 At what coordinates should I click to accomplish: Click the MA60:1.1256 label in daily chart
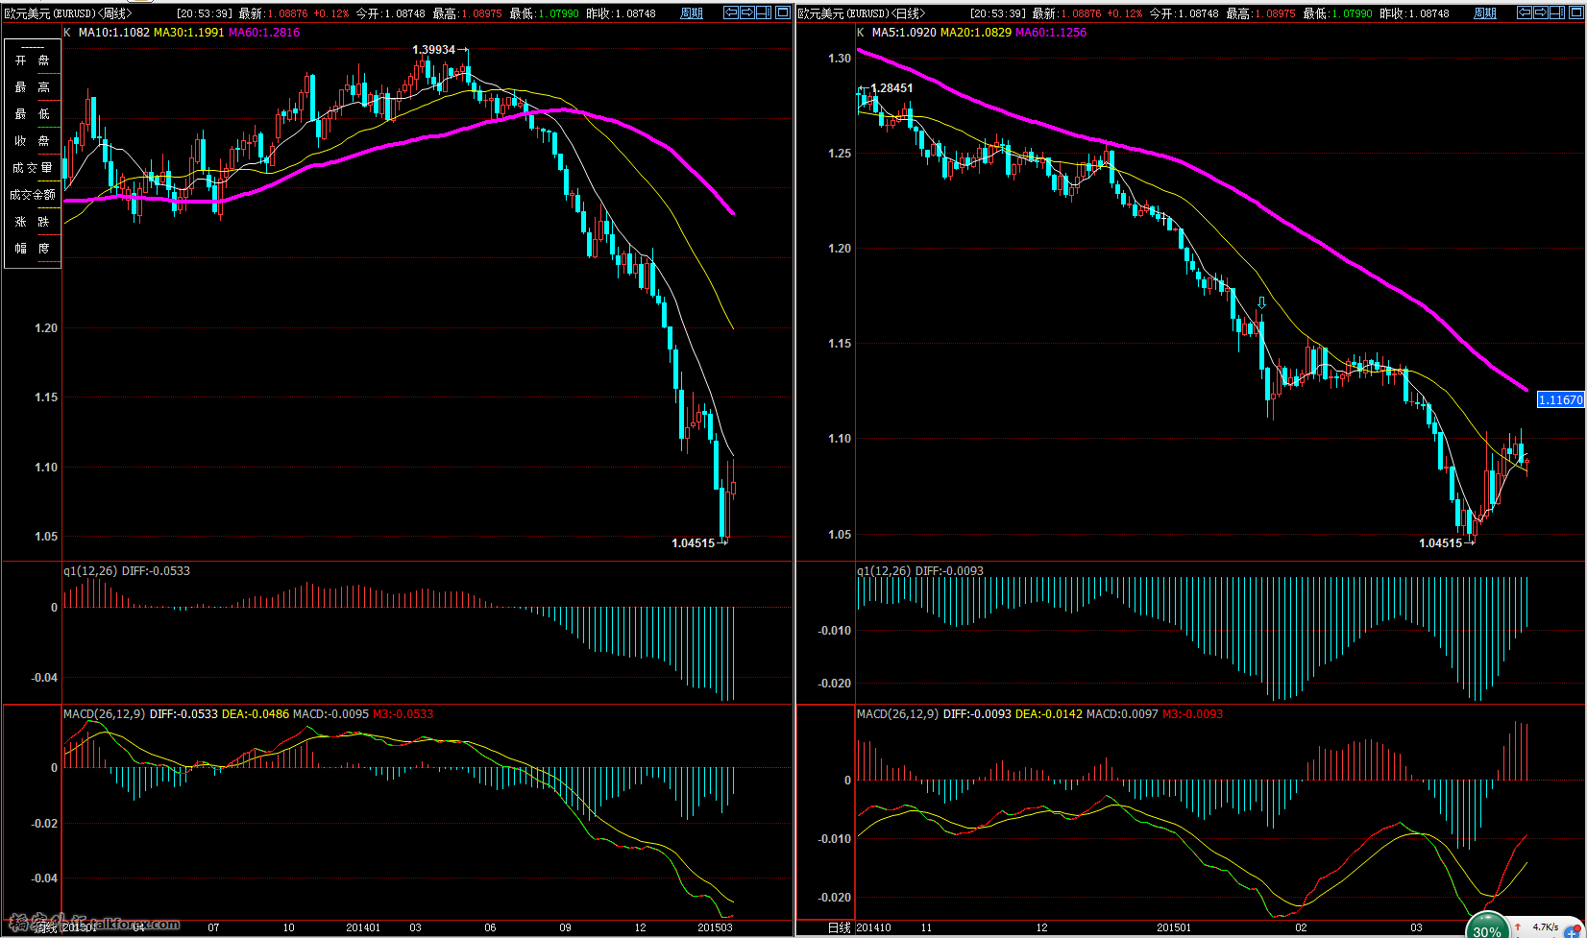(1051, 32)
